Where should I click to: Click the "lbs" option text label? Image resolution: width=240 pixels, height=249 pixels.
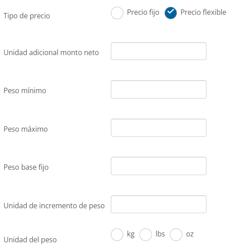[160, 234]
